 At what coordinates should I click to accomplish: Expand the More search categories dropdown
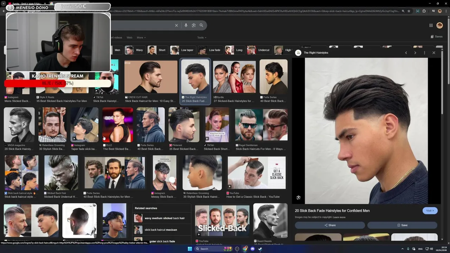coord(141,38)
